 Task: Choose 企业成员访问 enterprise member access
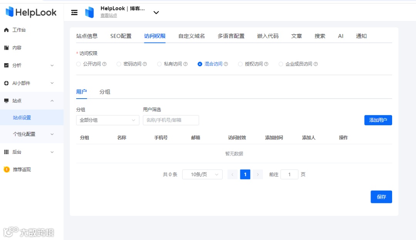click(281, 64)
